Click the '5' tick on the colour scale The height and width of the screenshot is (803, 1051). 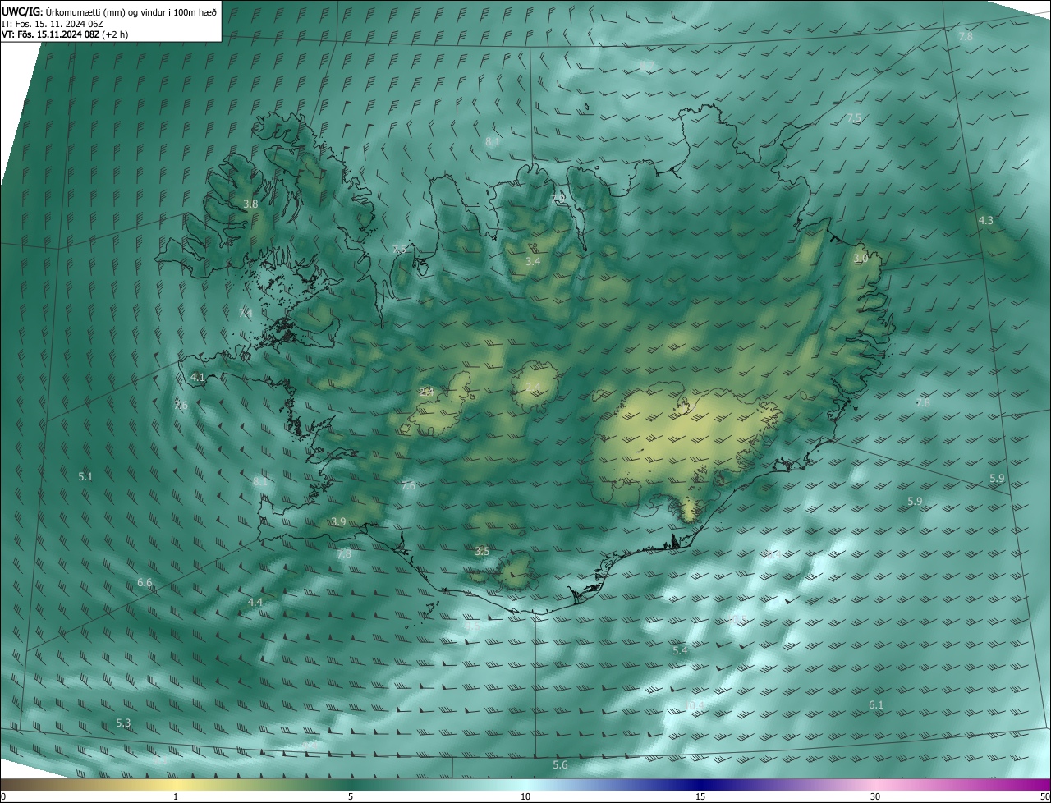[351, 796]
